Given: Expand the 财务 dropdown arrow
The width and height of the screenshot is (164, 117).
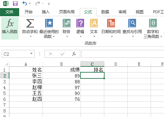Looking at the screenshot, I should pyautogui.click(x=67, y=37).
